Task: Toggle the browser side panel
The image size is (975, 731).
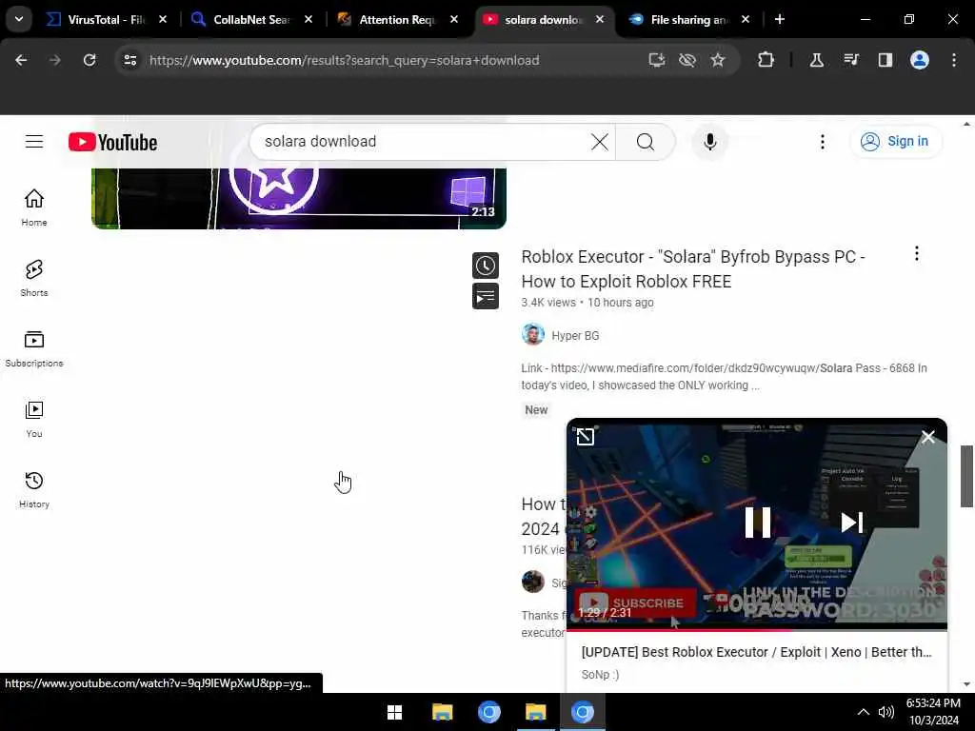Action: pyautogui.click(x=885, y=60)
